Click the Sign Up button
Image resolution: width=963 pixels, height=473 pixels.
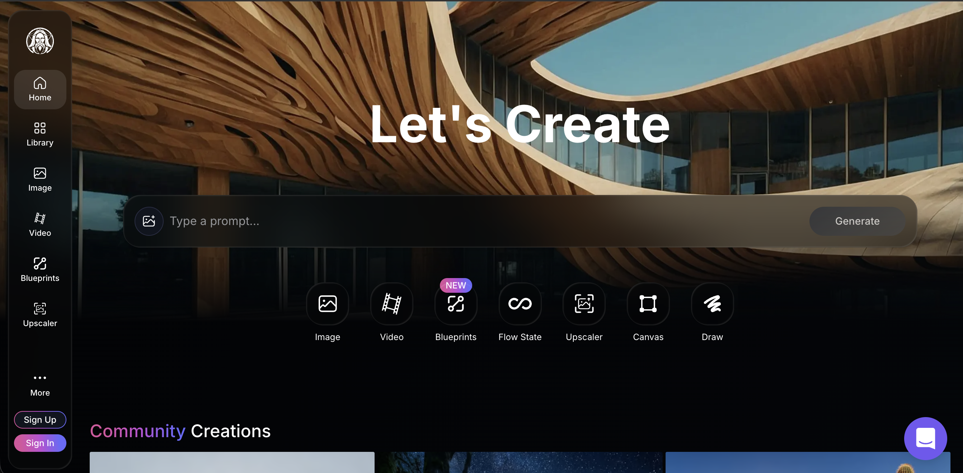click(x=40, y=420)
